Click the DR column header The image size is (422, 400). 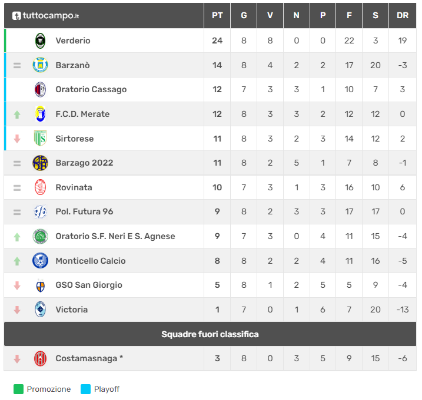point(403,16)
